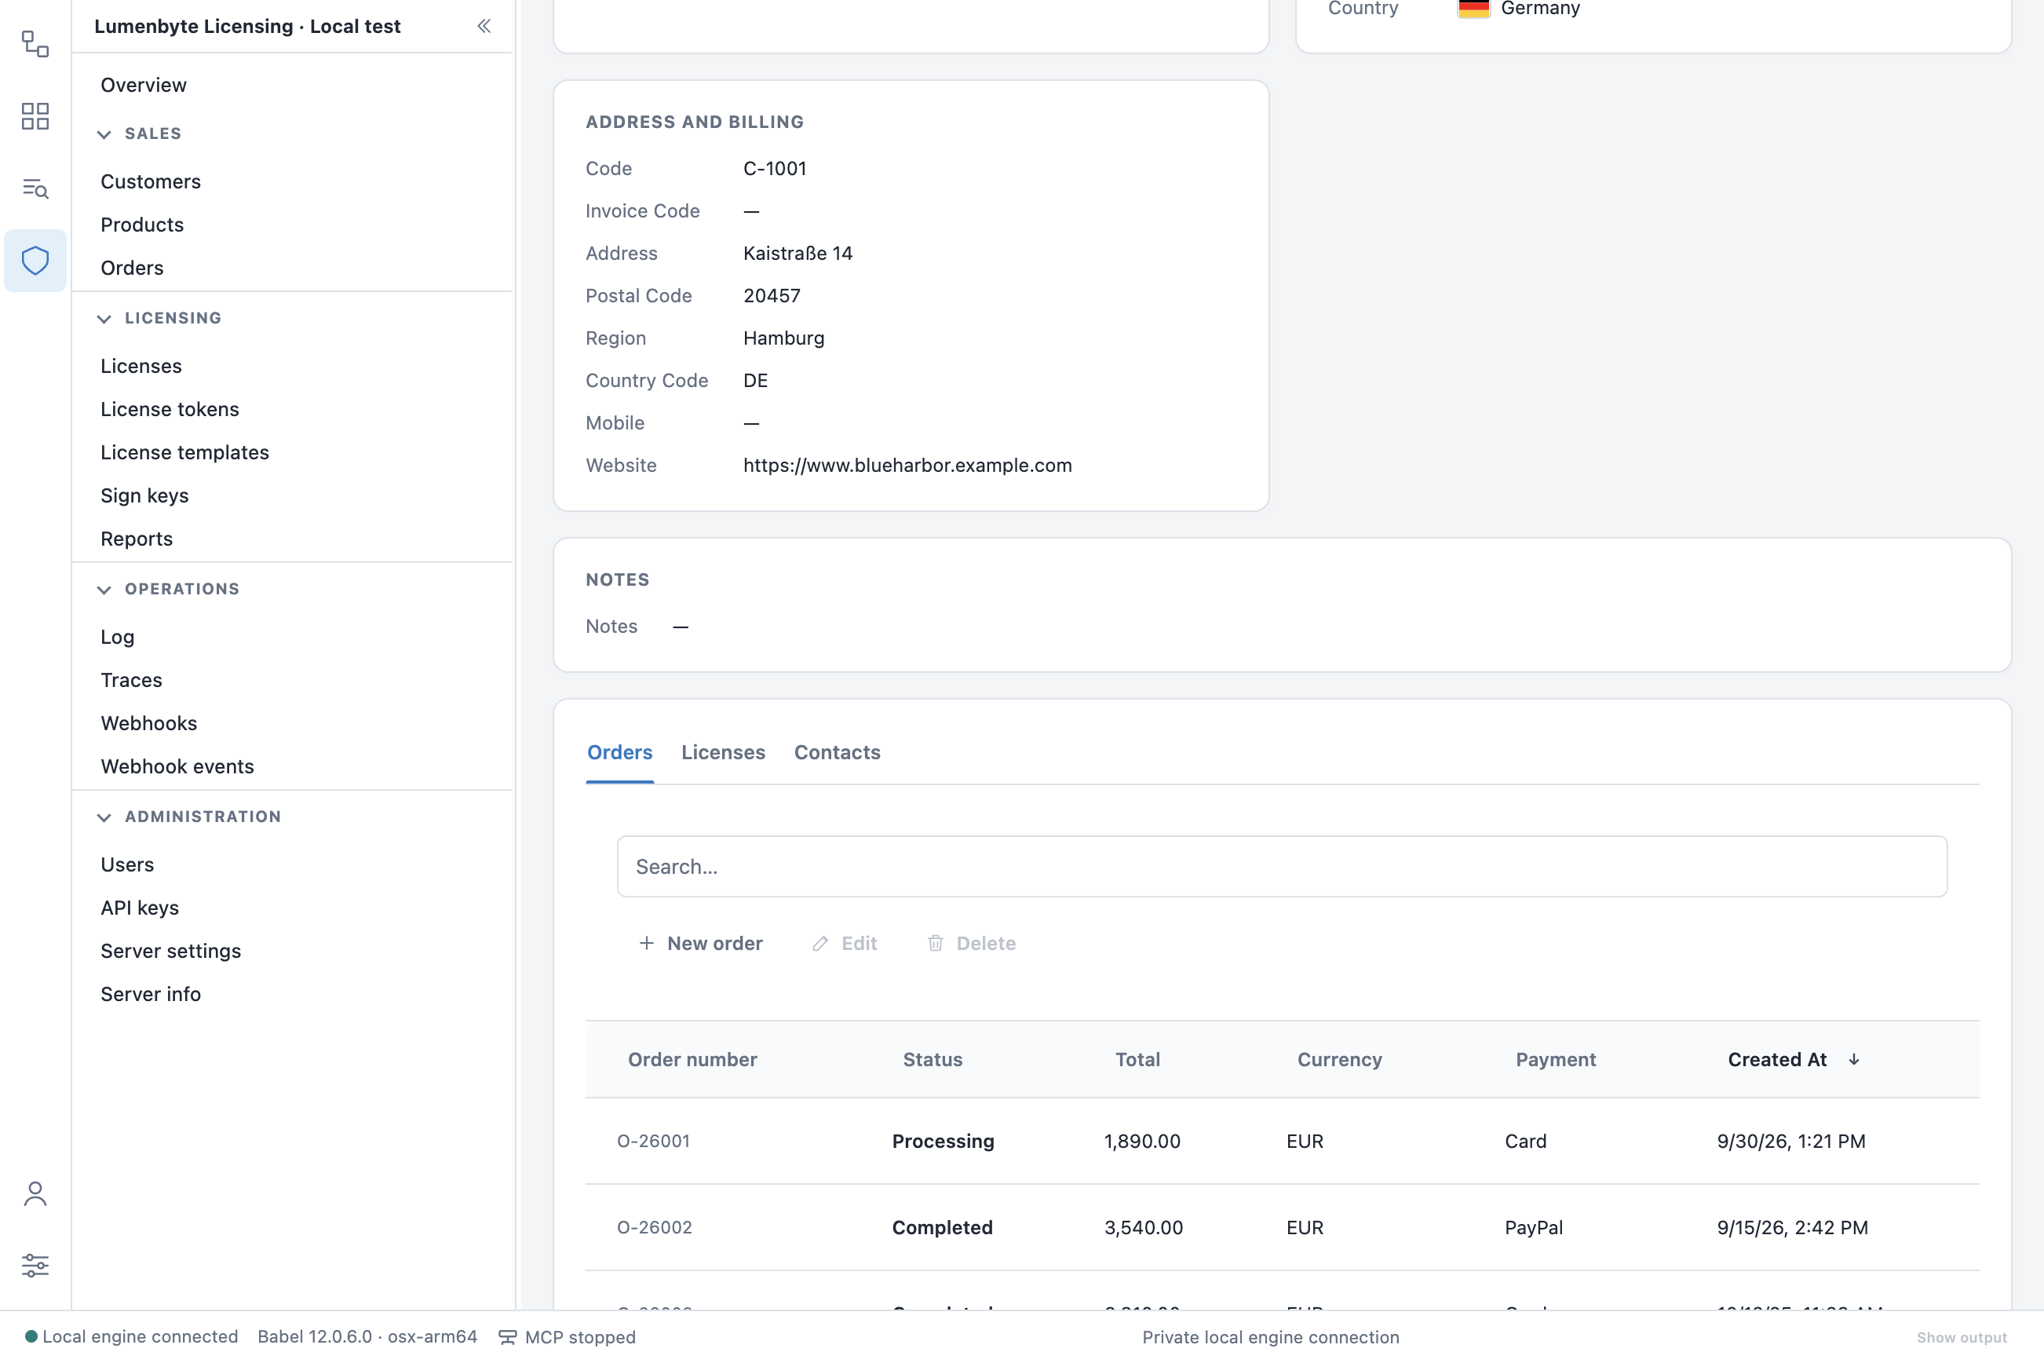Switch to the Licenses tab

pos(723,752)
